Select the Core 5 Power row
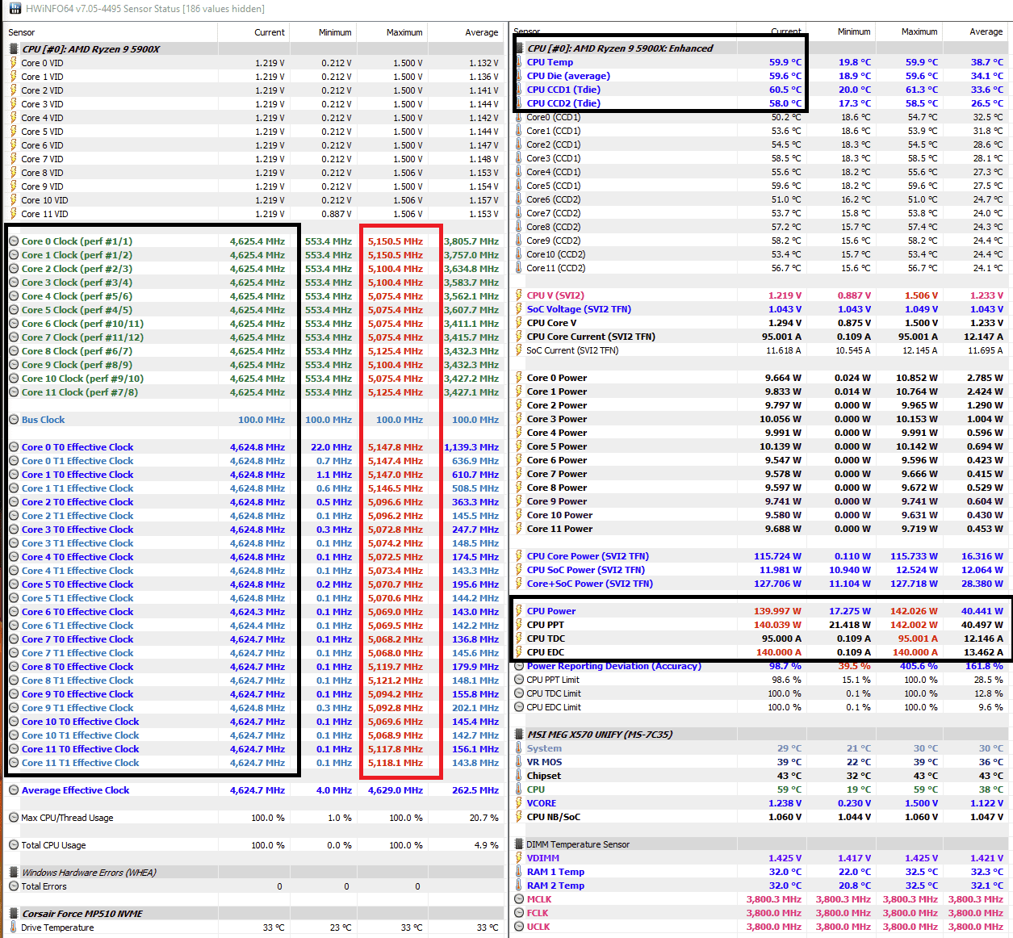 pyautogui.click(x=761, y=446)
